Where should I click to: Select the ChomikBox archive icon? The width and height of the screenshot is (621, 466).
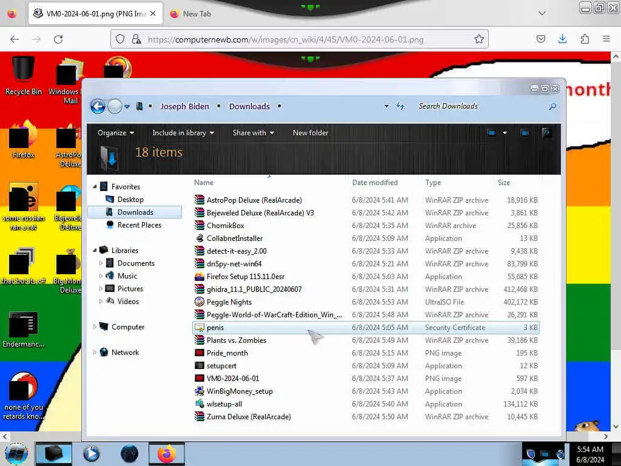(200, 225)
